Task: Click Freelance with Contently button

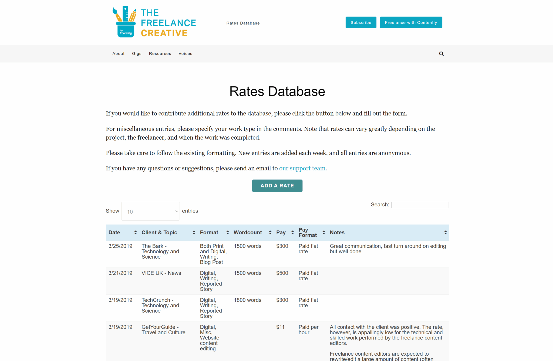Action: pos(411,22)
